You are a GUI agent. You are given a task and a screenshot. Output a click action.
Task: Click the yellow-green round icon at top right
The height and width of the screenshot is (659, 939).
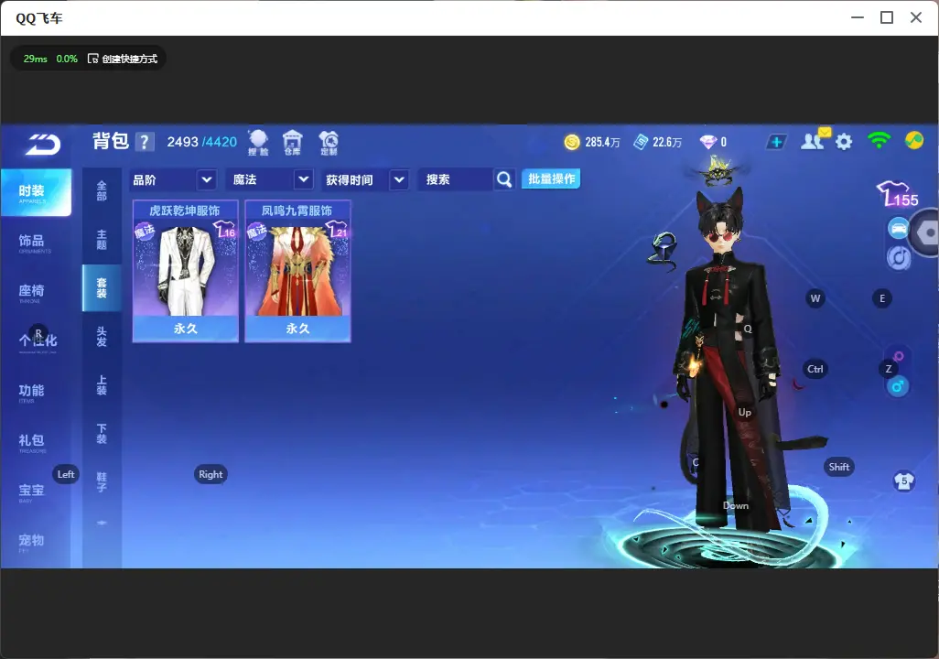click(x=914, y=140)
